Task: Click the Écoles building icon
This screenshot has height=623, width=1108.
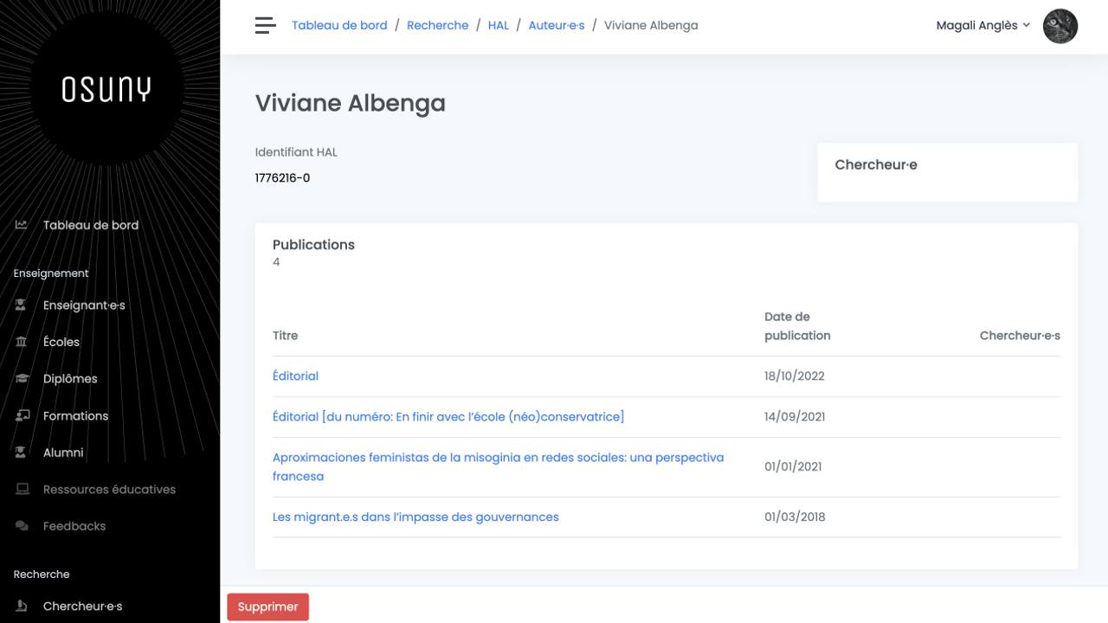Action: [x=22, y=342]
